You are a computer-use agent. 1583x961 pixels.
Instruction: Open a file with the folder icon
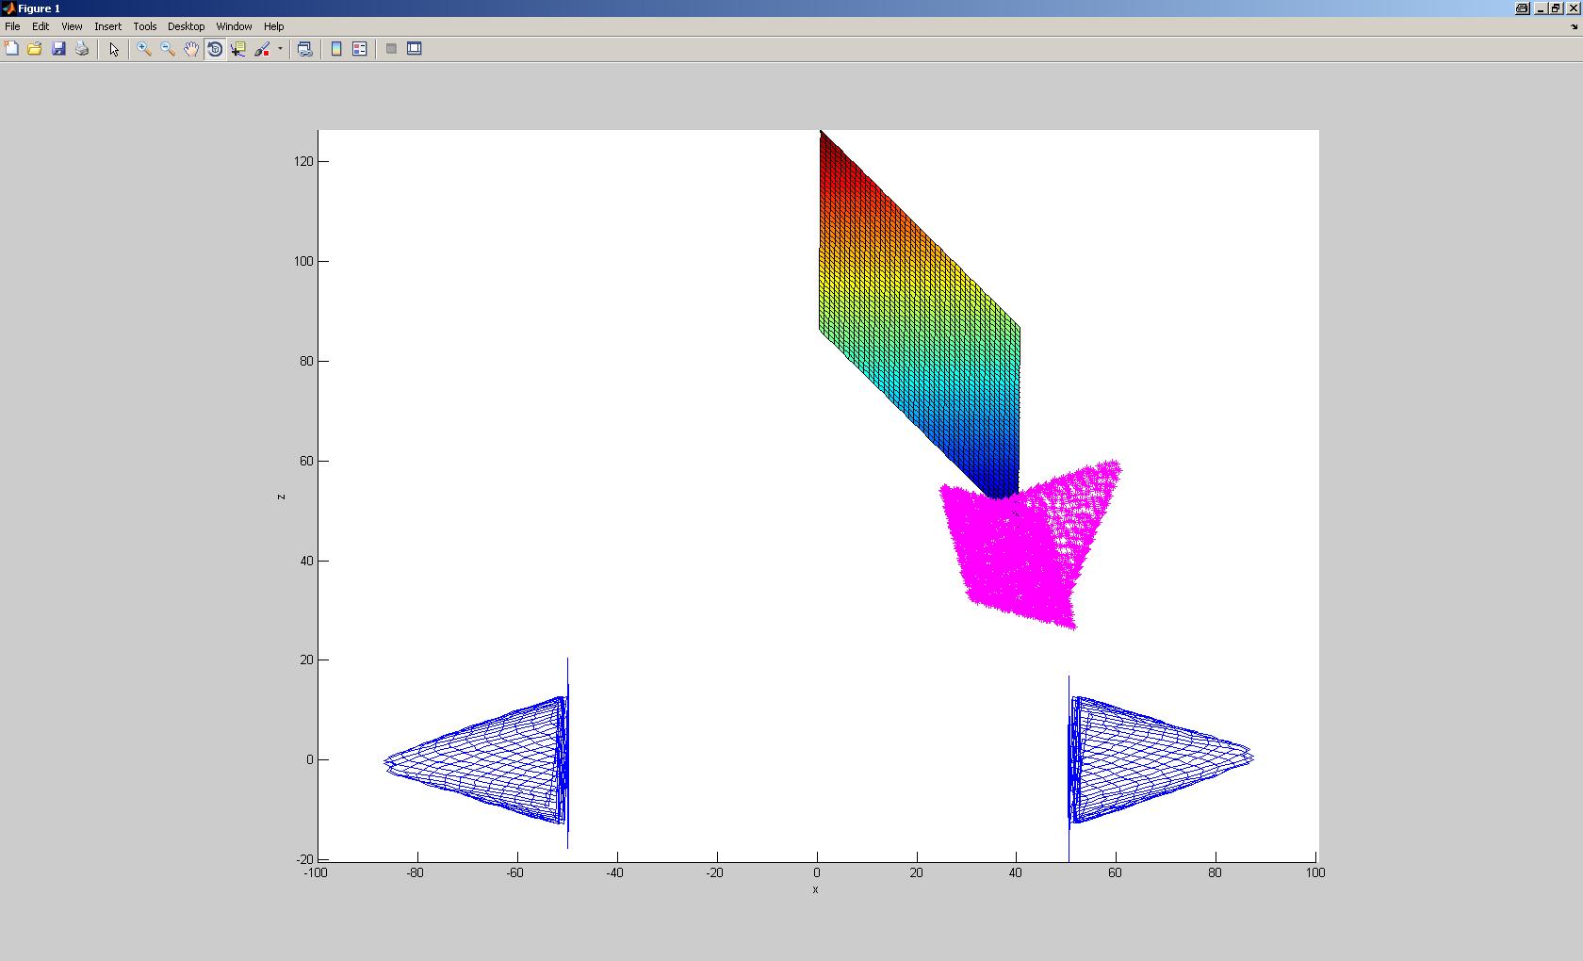tap(35, 49)
